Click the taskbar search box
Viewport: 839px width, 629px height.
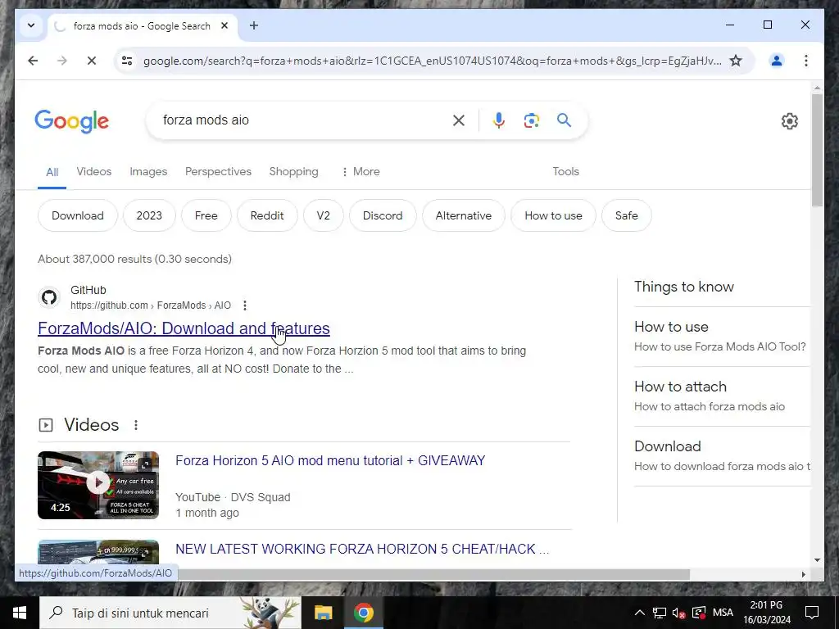click(170, 613)
